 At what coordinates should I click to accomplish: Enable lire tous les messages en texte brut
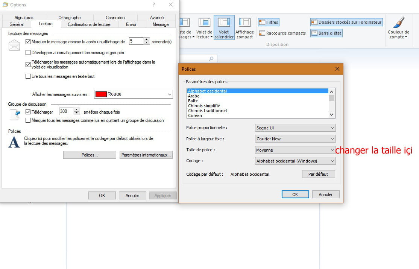click(28, 76)
